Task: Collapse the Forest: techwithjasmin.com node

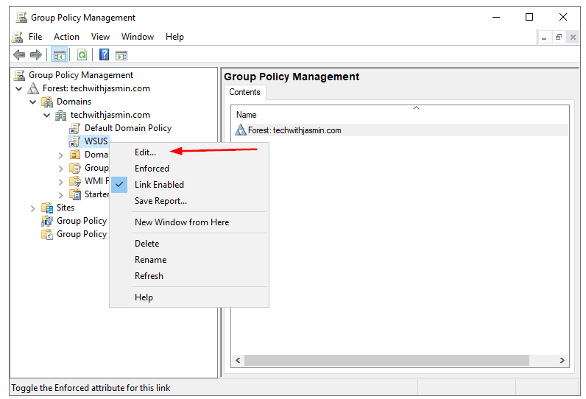Action: 19,88
